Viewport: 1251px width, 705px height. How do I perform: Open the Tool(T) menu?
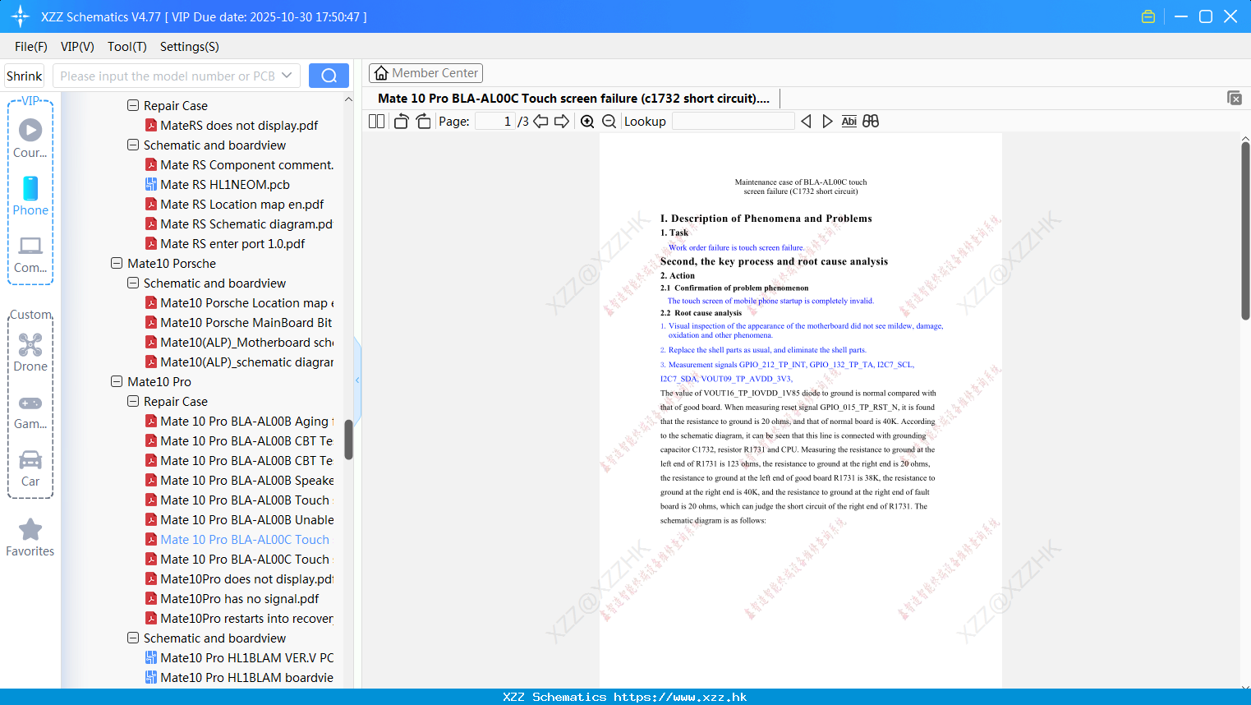[x=126, y=47]
